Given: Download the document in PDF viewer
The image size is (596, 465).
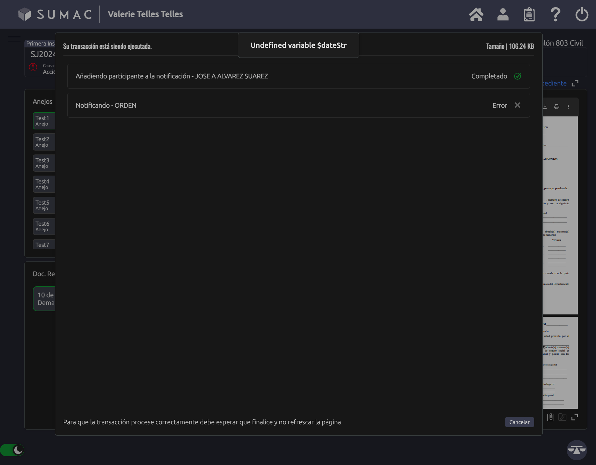Looking at the screenshot, I should [545, 107].
